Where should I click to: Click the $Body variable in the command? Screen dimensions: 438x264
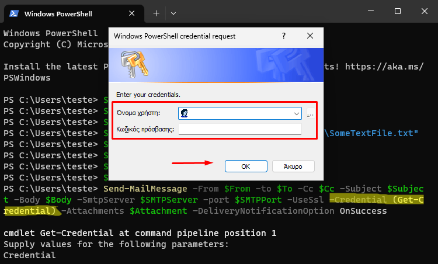pyautogui.click(x=58, y=200)
